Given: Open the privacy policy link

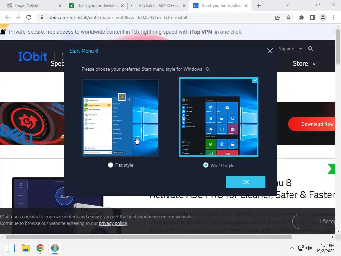Looking at the screenshot, I should [113, 223].
